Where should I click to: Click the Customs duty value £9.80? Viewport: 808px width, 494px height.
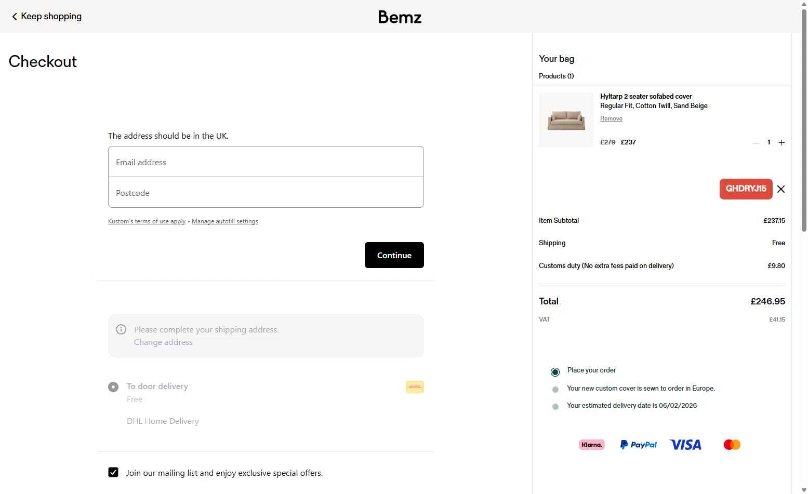click(776, 265)
